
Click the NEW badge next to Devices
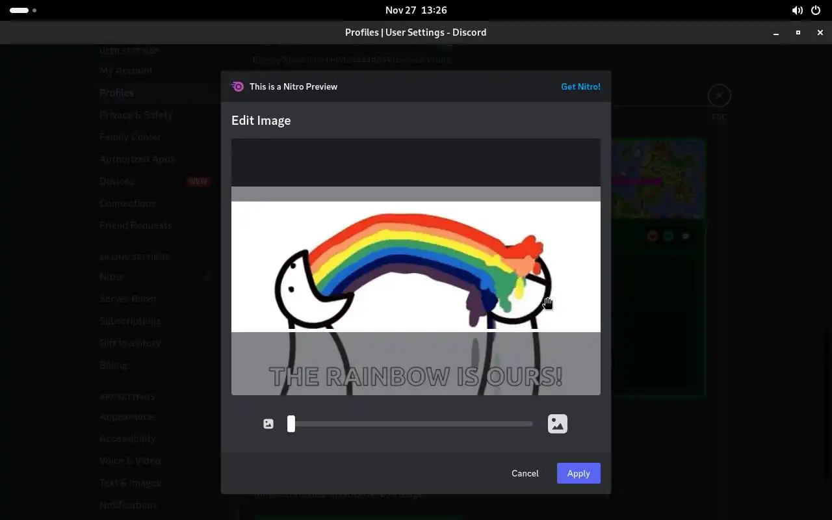(198, 181)
